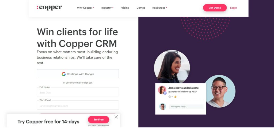Close the free trial banner
This screenshot has width=274, height=129.
(116, 117)
